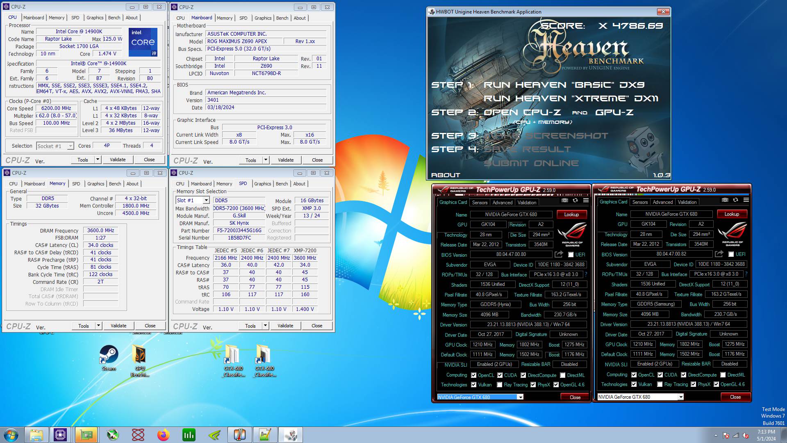Viewport: 787px width, 443px height.
Task: Open thermometer app in taskbar
Action: click(x=239, y=435)
